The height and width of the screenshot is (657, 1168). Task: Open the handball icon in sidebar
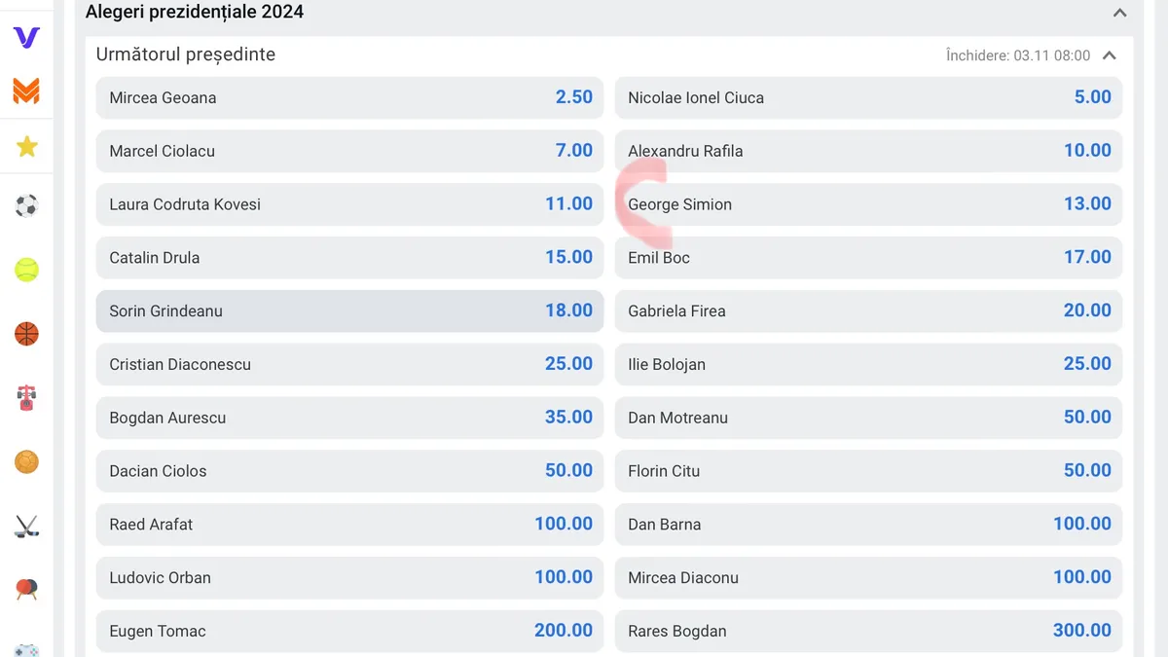point(26,462)
